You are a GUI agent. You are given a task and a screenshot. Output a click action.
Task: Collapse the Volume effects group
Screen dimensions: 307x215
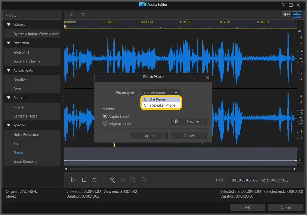[x=9, y=25]
